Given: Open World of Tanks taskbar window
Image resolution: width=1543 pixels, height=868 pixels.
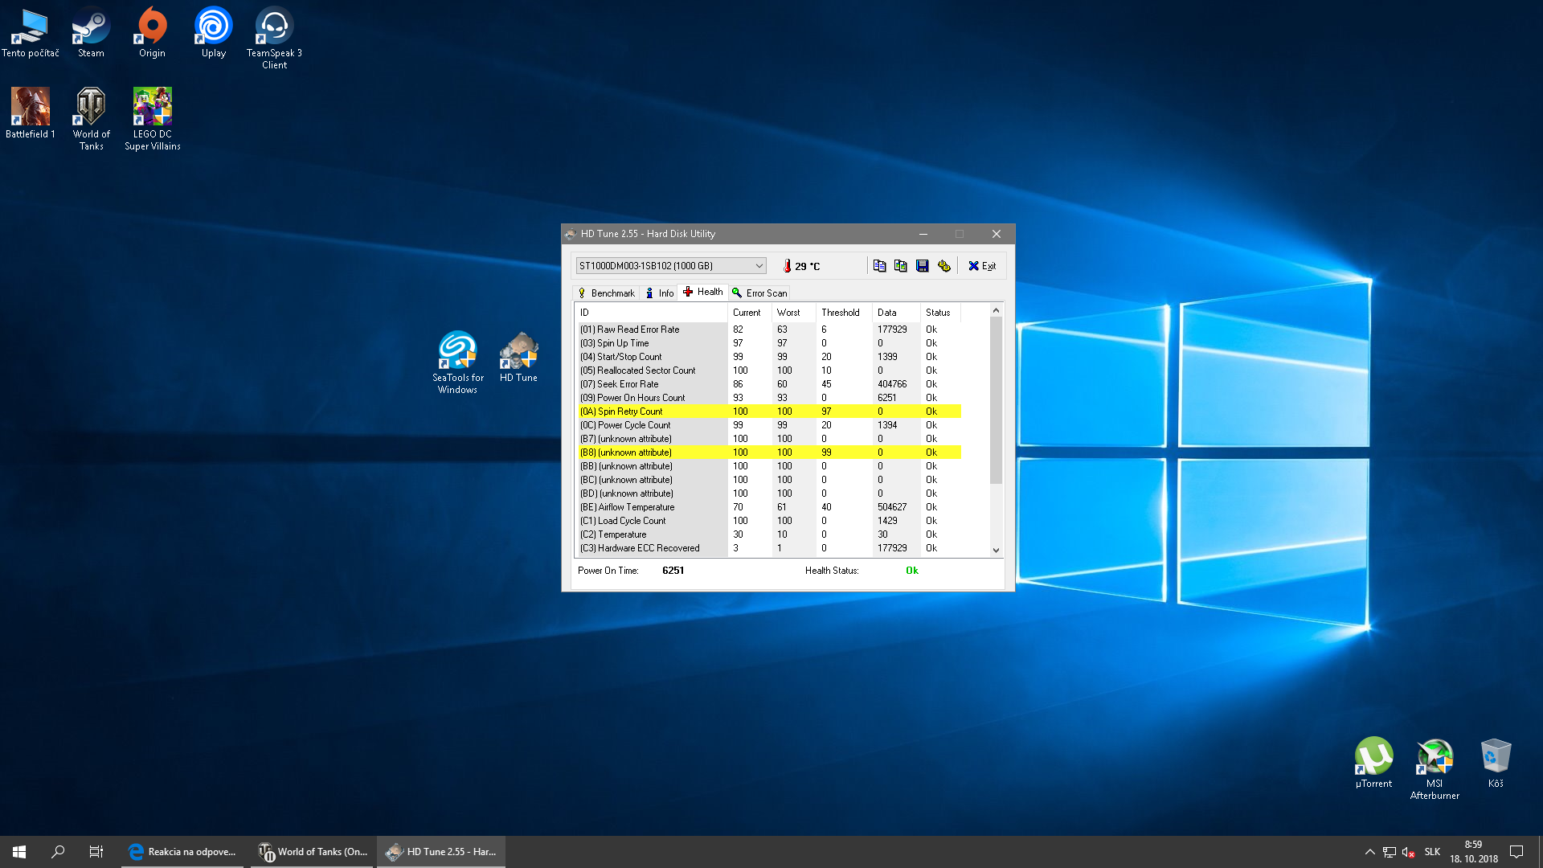Looking at the screenshot, I should (313, 852).
